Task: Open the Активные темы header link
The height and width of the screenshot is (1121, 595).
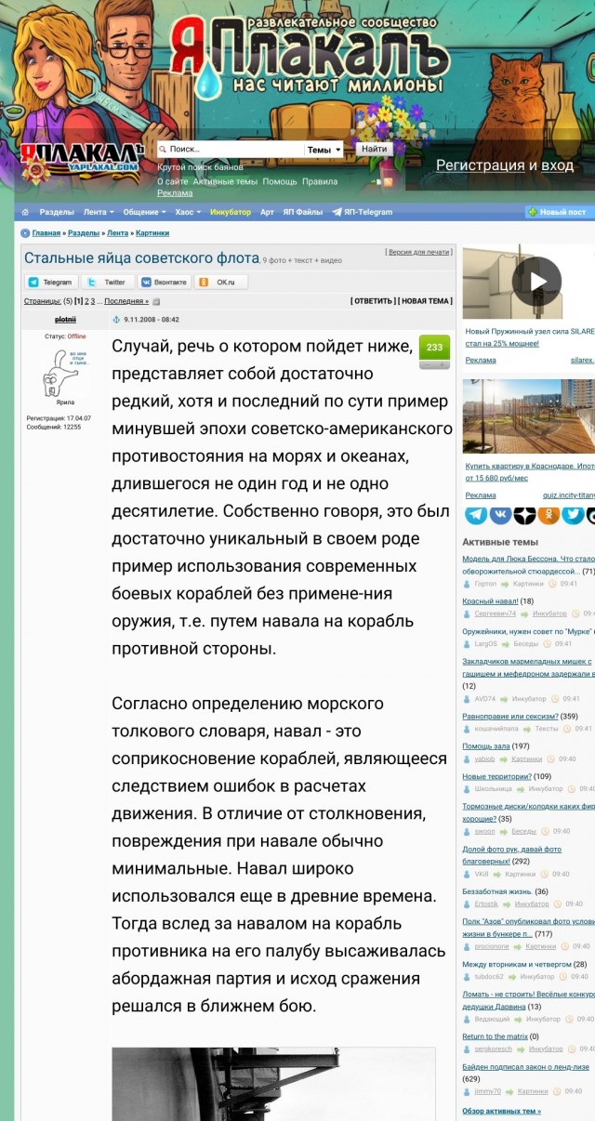Action: [x=225, y=181]
